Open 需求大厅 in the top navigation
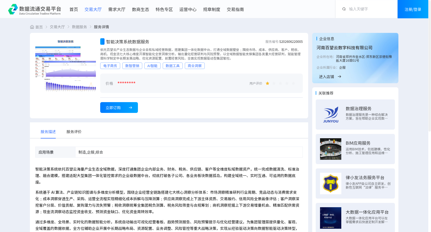431x232 pixels. pyautogui.click(x=117, y=9)
